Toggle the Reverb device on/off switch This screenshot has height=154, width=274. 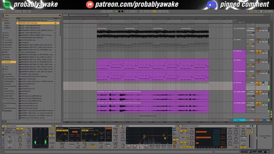point(57,126)
